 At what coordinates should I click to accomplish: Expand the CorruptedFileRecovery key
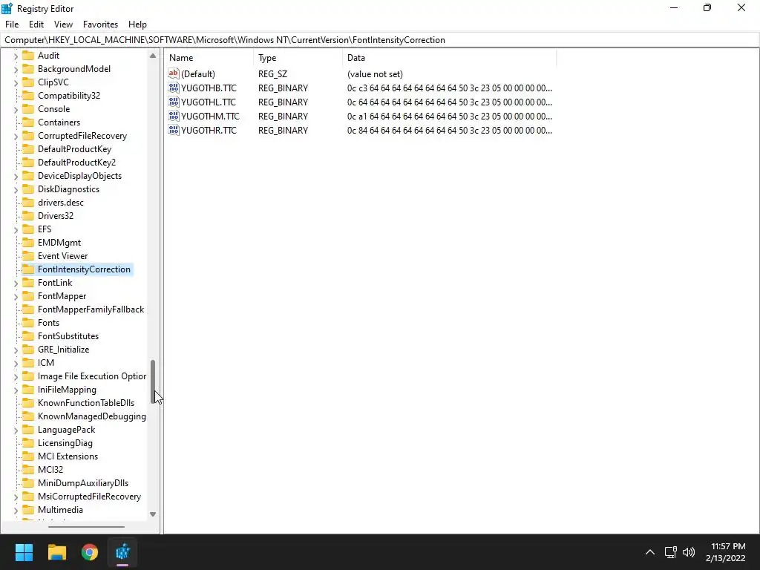point(16,137)
